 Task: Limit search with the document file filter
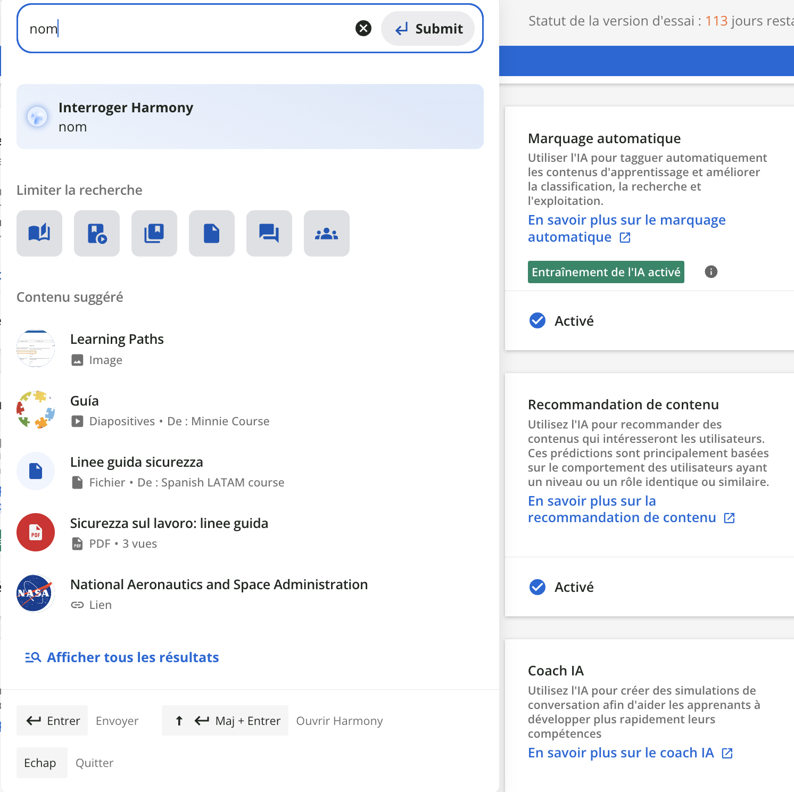click(x=212, y=233)
